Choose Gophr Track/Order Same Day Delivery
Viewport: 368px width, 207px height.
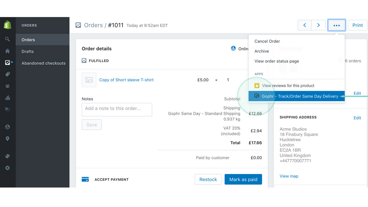pos(300,96)
